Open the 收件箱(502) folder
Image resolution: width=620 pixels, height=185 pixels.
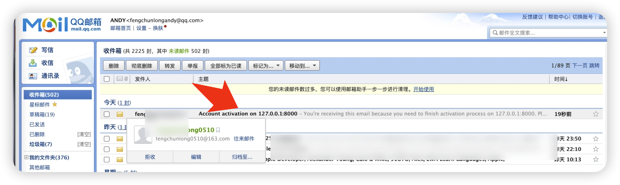[58, 95]
